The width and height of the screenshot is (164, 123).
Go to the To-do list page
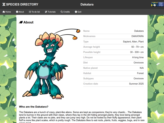34,12
